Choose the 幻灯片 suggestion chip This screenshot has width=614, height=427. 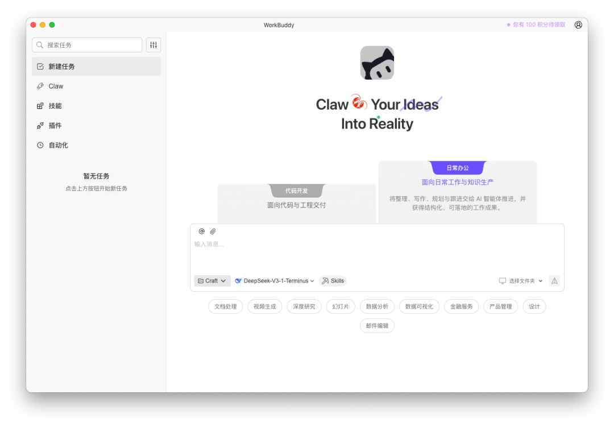341,306
